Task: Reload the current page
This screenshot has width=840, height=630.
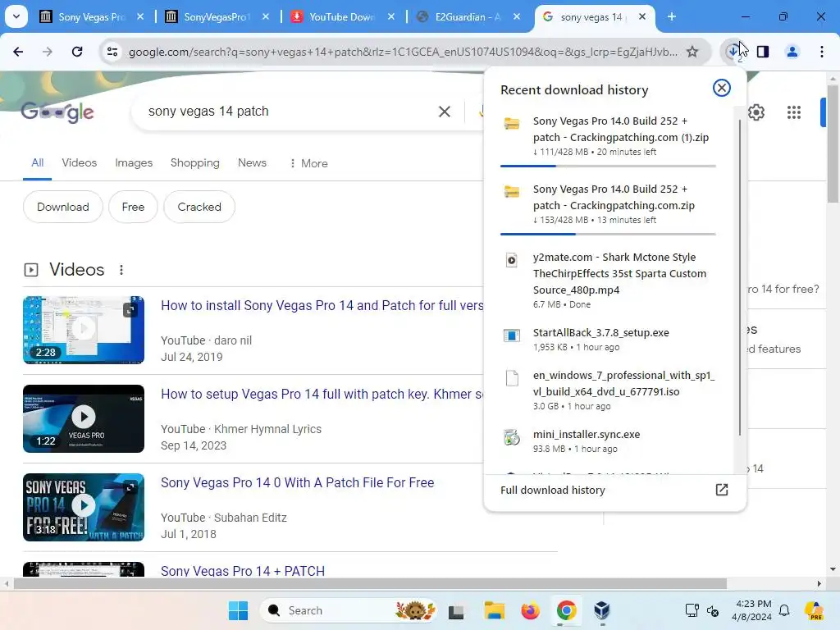Action: tap(77, 52)
